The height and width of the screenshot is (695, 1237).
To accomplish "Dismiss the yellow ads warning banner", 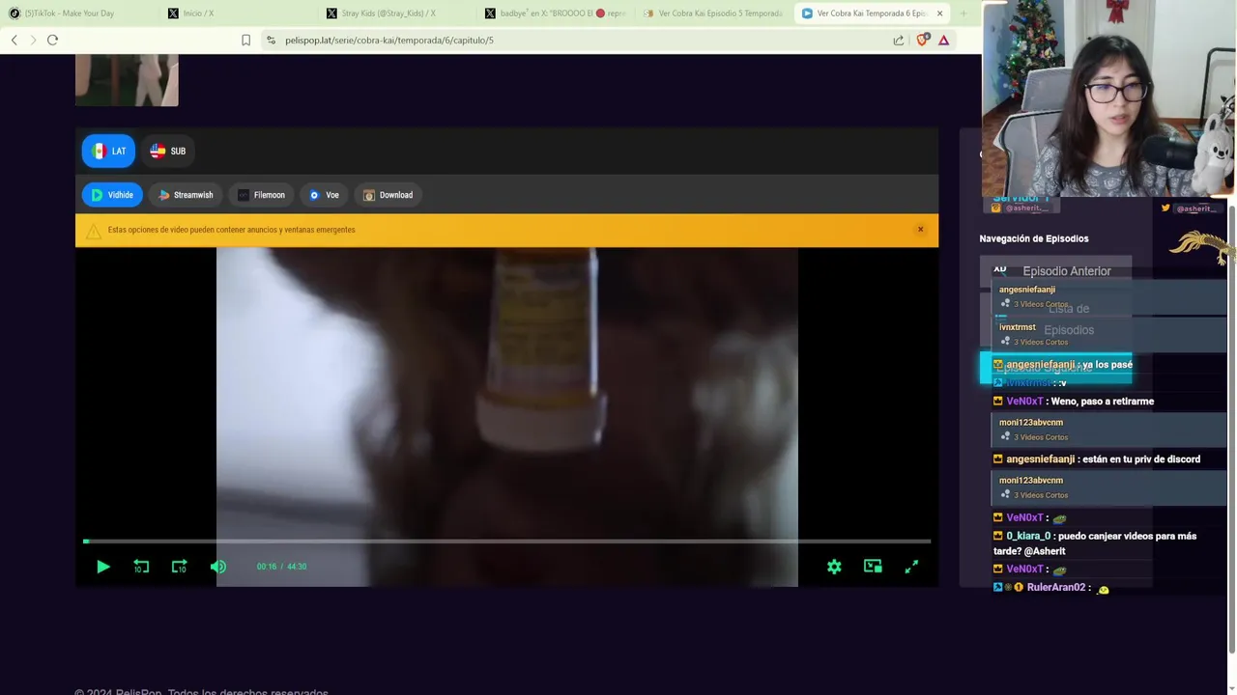I will tap(920, 230).
